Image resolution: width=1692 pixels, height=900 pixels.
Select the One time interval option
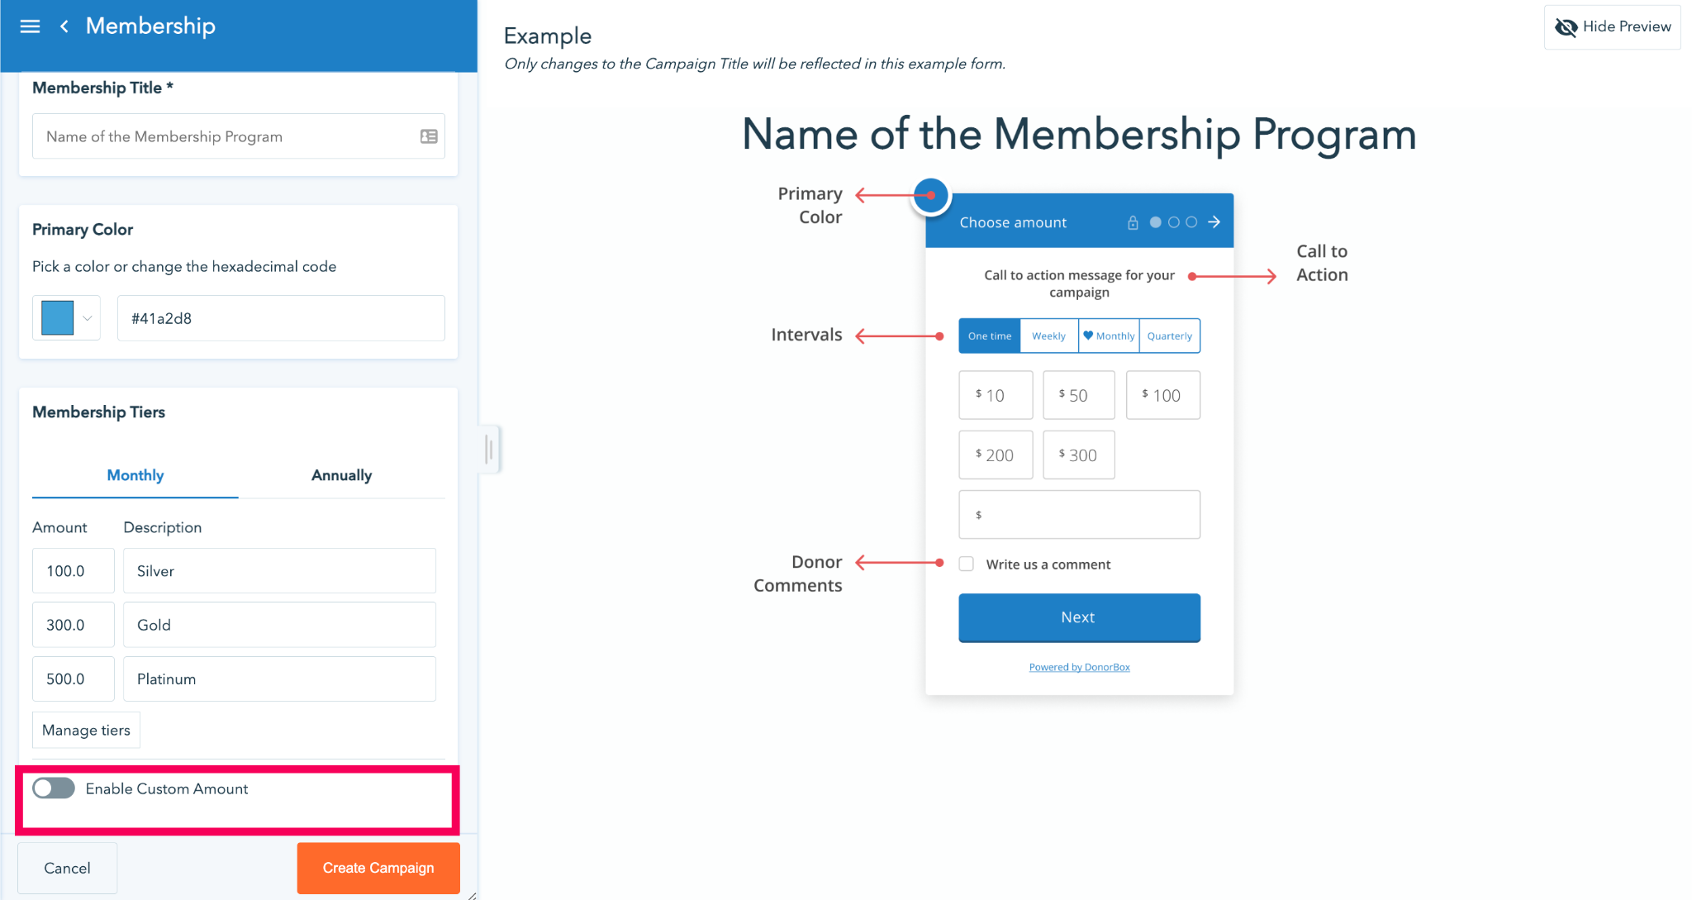990,336
